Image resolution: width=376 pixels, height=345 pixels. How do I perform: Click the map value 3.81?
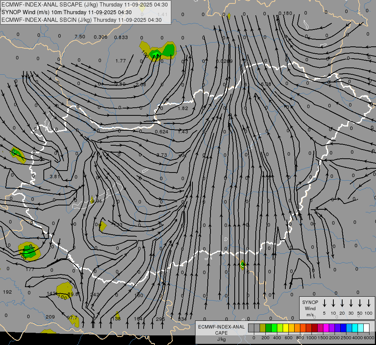55,176
